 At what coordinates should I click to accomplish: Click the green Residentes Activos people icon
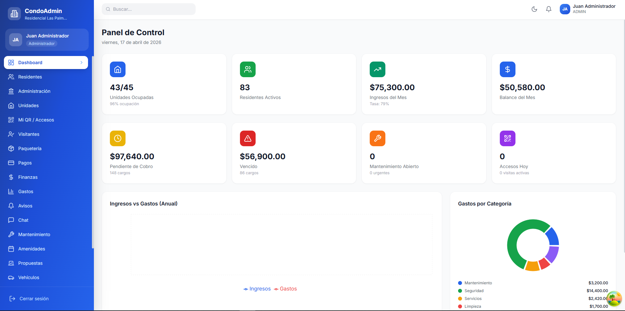tap(247, 69)
